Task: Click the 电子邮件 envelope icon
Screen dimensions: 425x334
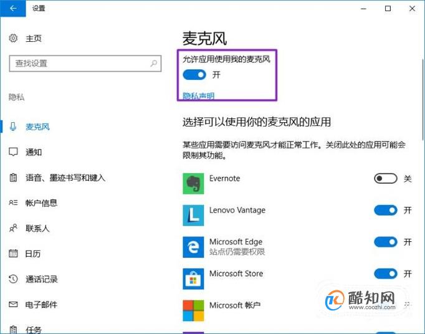Action: 13,305
